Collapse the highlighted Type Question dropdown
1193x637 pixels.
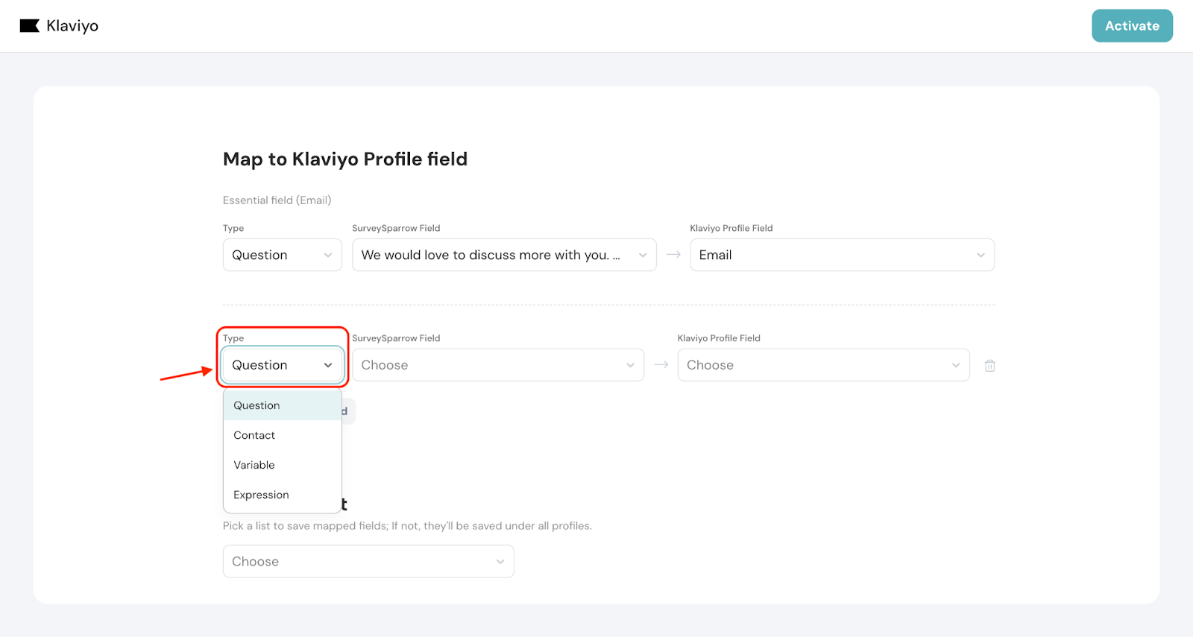[281, 365]
